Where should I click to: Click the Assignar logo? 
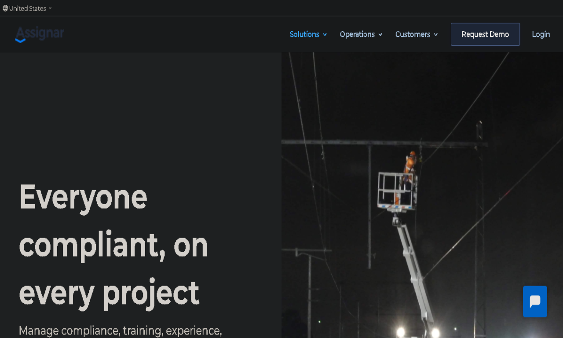40,34
